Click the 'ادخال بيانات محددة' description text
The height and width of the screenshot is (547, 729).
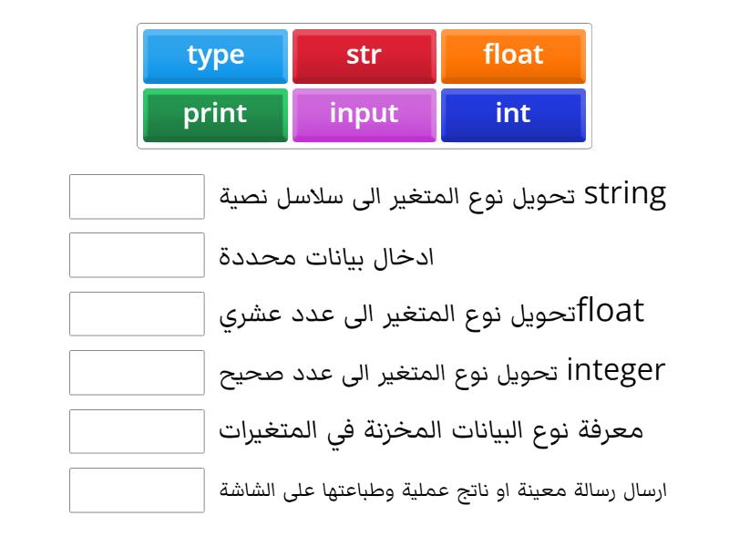326,257
